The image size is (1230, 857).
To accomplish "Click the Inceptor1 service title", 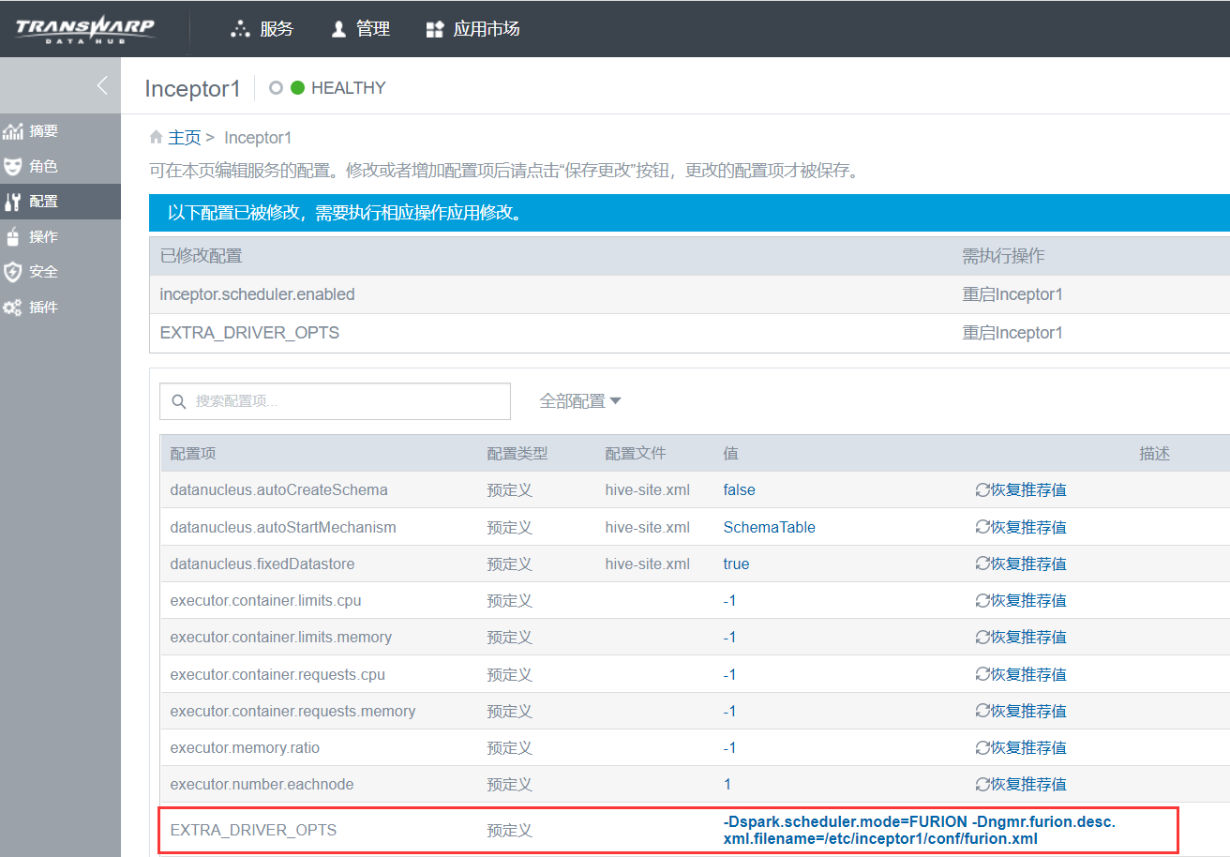I will click(x=192, y=89).
